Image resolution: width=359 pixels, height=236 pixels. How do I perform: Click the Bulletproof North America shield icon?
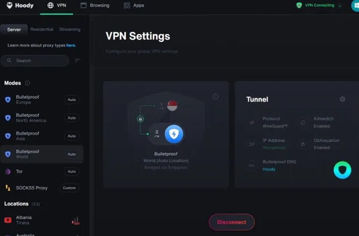tap(8, 118)
